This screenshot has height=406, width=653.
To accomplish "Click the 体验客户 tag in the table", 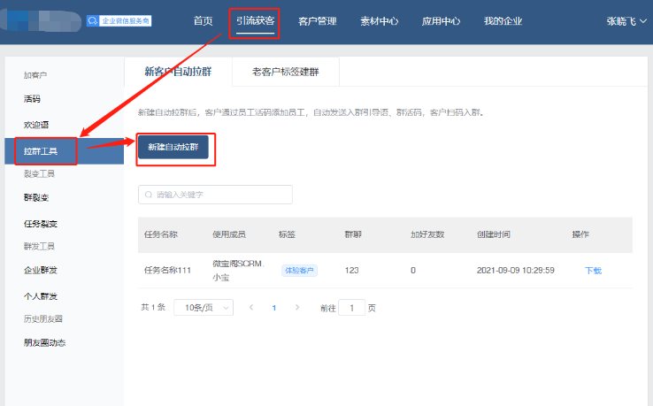I will click(x=299, y=271).
